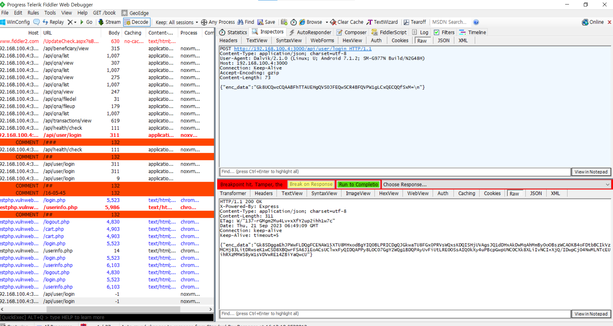The width and height of the screenshot is (613, 326).
Task: Toggle the Filters checkbox
Action: pyautogui.click(x=436, y=32)
